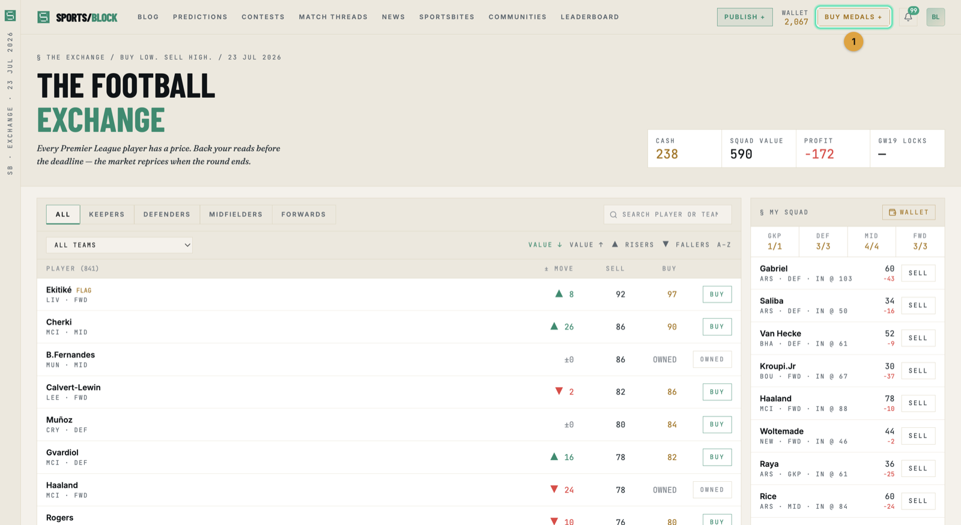Click Owned button in Haaland market row
The height and width of the screenshot is (525, 961).
[x=712, y=490]
